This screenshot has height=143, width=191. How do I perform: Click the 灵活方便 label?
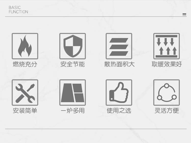pyautogui.click(x=167, y=111)
